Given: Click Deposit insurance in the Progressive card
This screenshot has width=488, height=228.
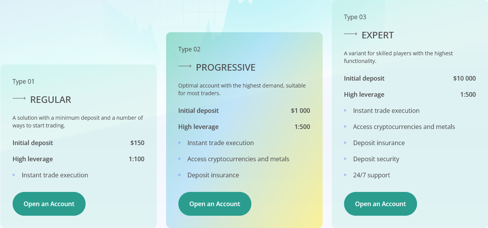Looking at the screenshot, I should [213, 175].
